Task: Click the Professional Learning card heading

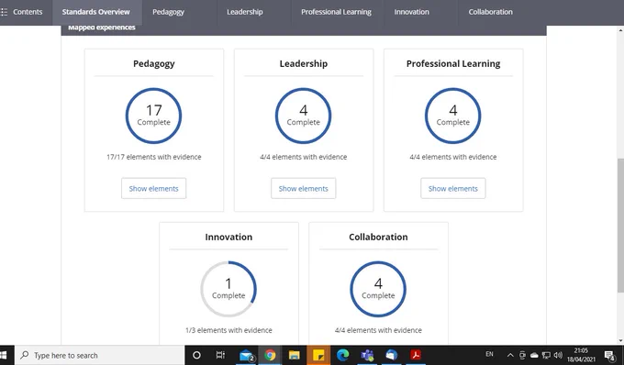Action: (x=453, y=63)
